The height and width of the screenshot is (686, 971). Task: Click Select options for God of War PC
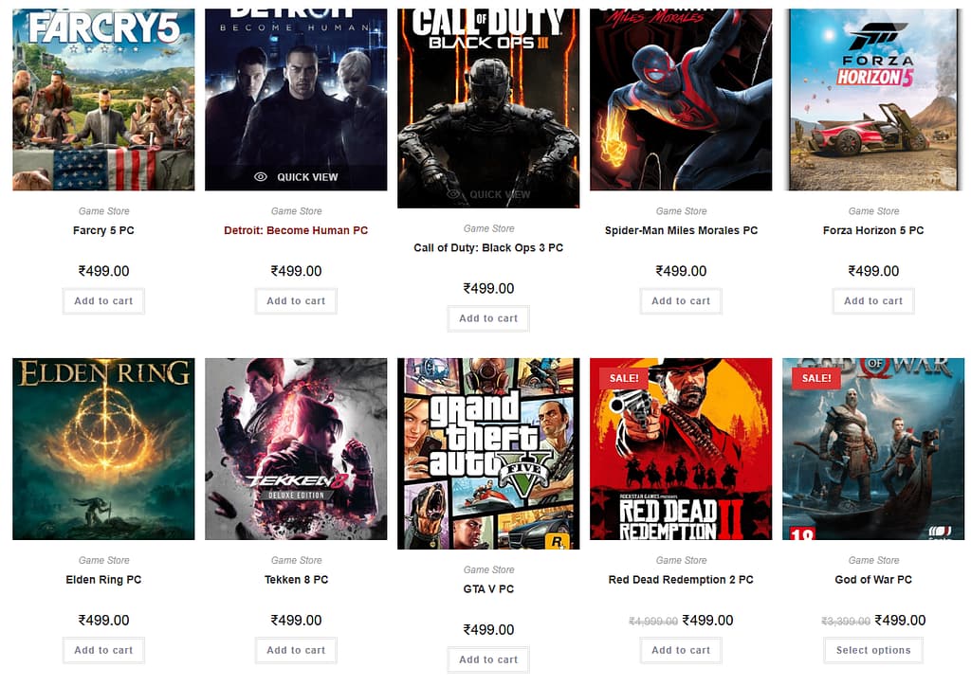point(872,650)
